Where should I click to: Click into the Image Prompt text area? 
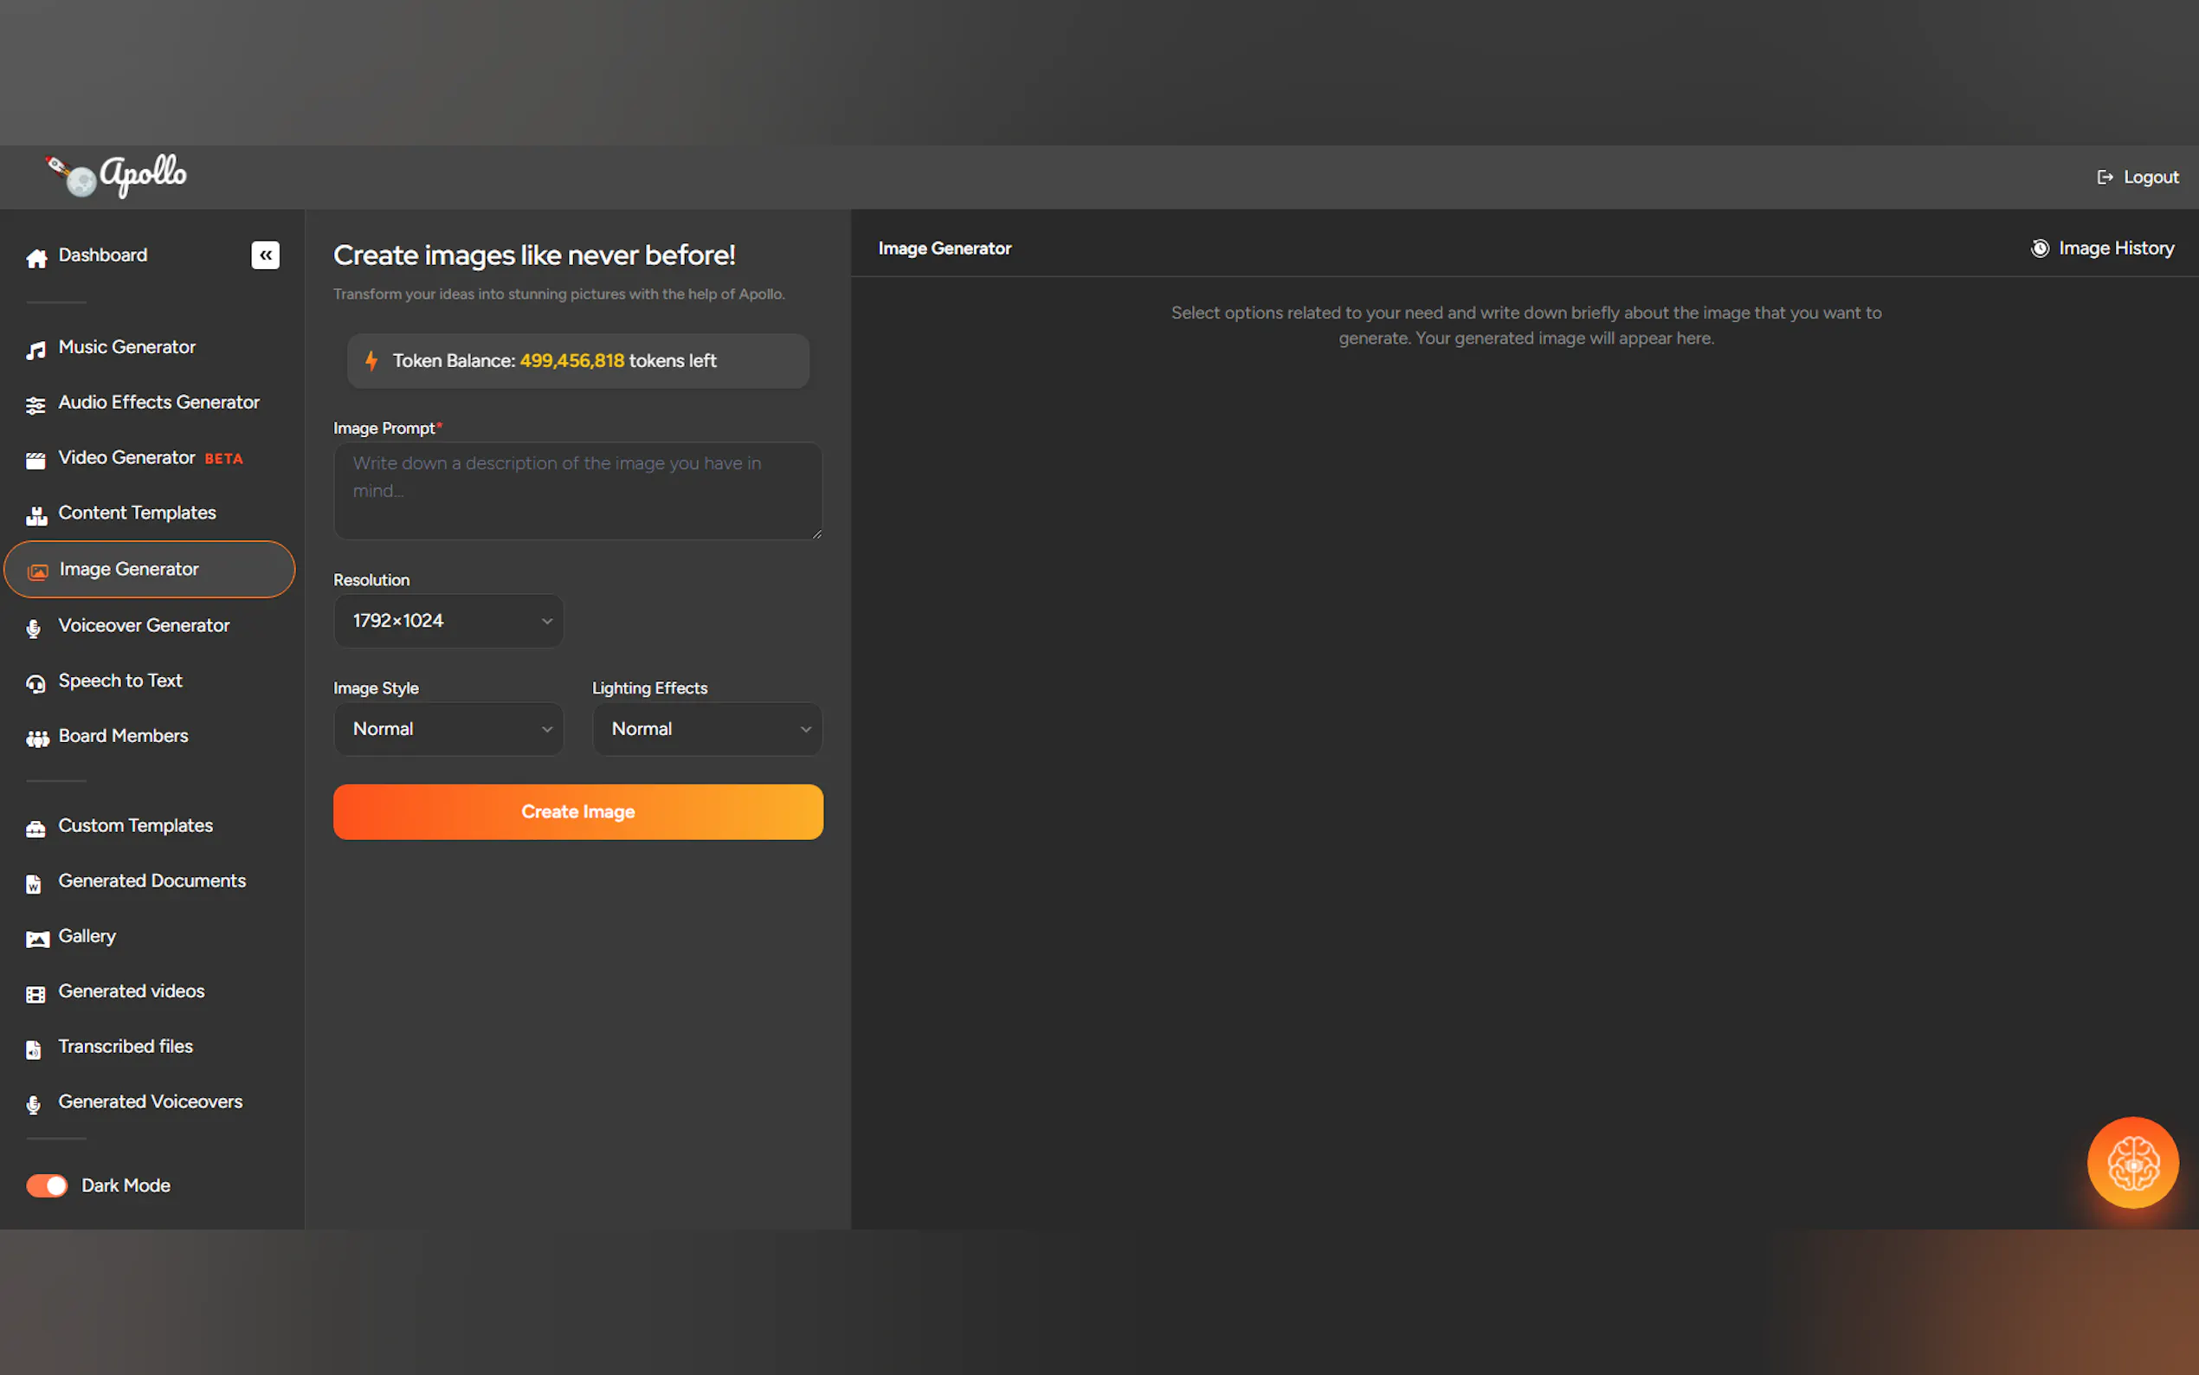pyautogui.click(x=577, y=491)
